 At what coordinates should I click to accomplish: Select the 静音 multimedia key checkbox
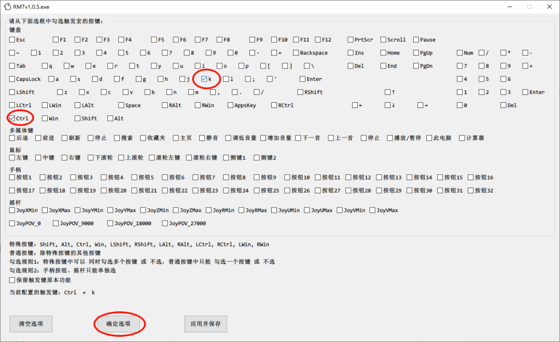coord(202,138)
